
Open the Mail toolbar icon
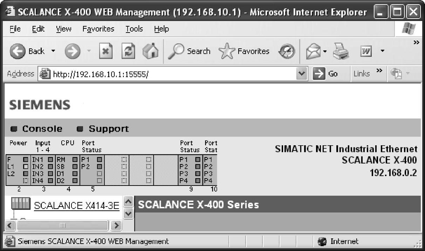(313, 52)
